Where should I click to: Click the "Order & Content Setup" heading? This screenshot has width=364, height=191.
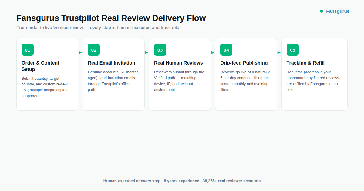coord(40,66)
